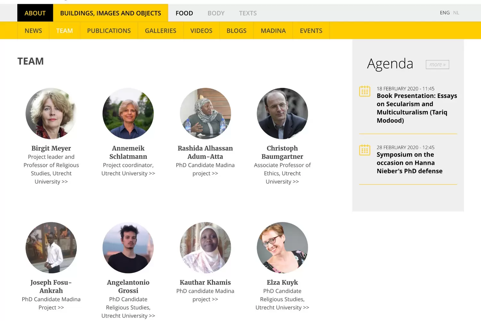Open Book Presentation Tariq Modood event link
Image resolution: width=481 pixels, height=321 pixels.
pyautogui.click(x=417, y=108)
